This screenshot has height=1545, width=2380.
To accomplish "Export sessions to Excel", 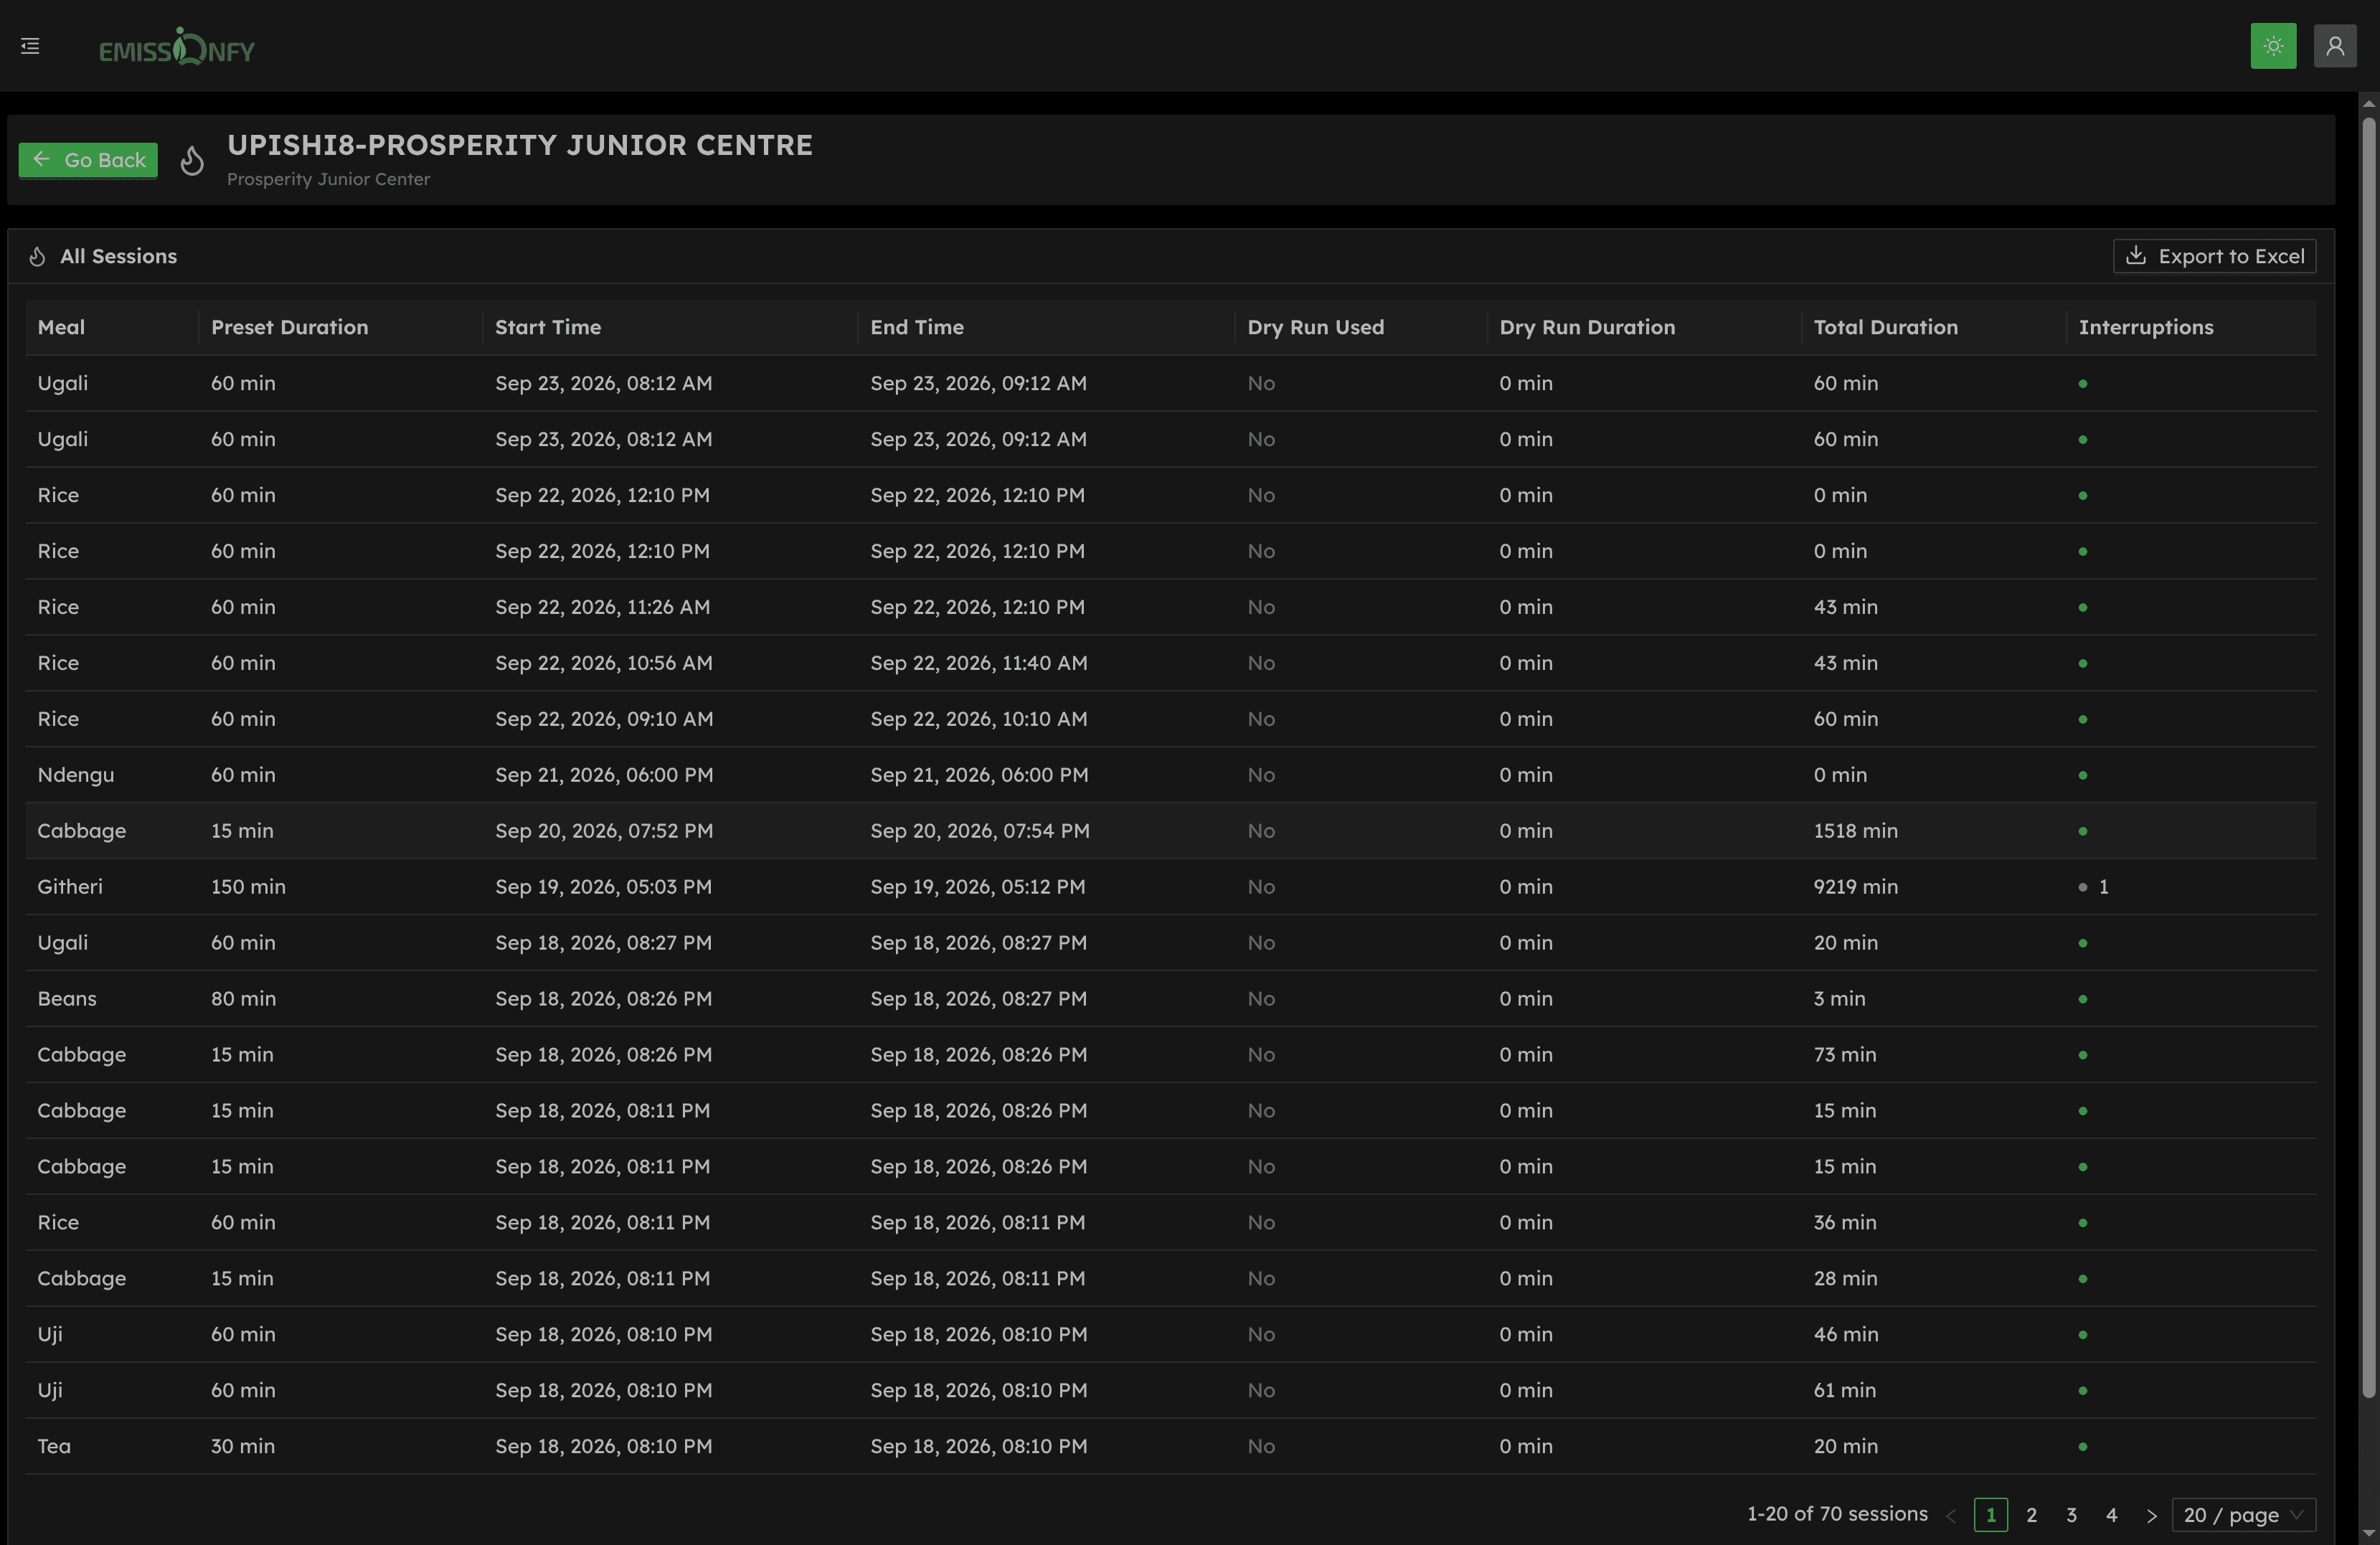I will (2214, 256).
